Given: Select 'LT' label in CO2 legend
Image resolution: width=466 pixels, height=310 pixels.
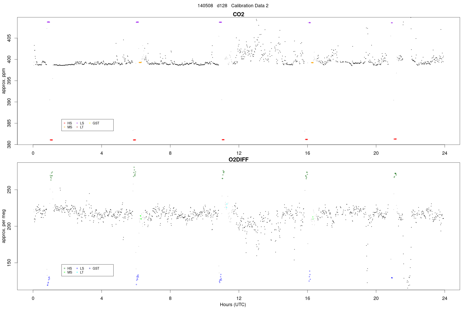Looking at the screenshot, I should click(82, 127).
